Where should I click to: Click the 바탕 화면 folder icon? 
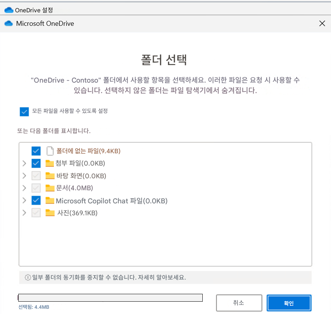pyautogui.click(x=50, y=176)
